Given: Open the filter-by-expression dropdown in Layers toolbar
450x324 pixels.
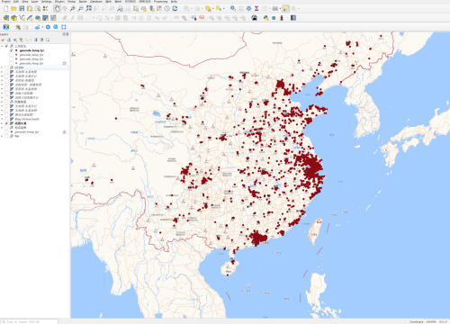Looking at the screenshot, I should (31, 40).
